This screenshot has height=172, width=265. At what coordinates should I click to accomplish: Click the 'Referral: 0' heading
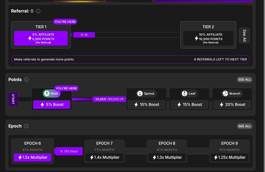22,11
